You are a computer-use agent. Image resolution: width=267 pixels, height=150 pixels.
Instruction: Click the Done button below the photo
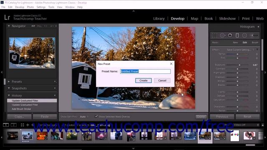tap(201, 117)
